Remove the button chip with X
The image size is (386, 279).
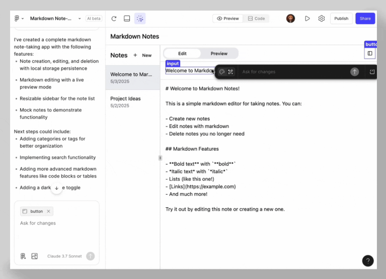tap(48, 211)
